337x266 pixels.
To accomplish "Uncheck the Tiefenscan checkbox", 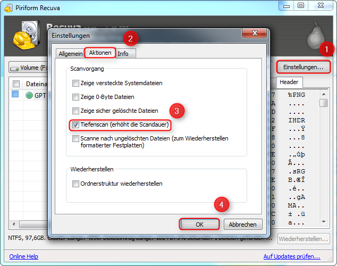I will 75,124.
